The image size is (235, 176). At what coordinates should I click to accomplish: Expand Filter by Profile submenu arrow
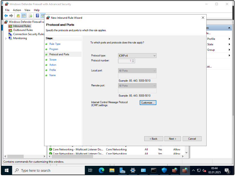(x=229, y=39)
